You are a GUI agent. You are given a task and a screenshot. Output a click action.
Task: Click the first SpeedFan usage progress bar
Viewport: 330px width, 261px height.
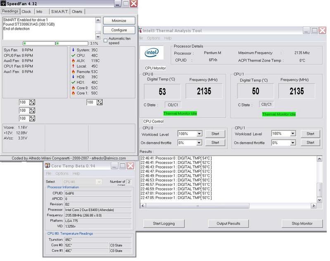click(39, 43)
